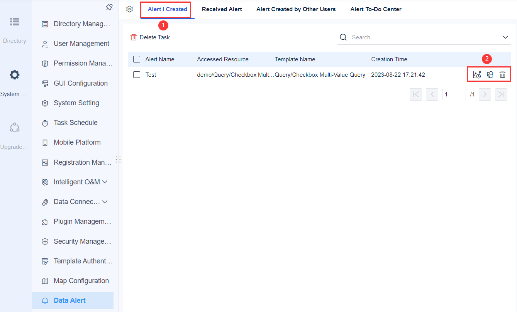The height and width of the screenshot is (312, 517).
Task: Click the Template Authentication icon
Action: click(x=45, y=261)
